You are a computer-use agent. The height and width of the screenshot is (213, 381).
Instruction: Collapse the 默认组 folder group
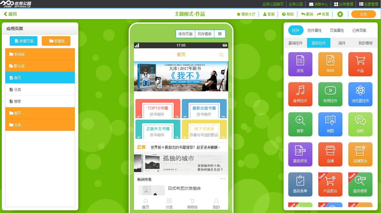(40, 66)
